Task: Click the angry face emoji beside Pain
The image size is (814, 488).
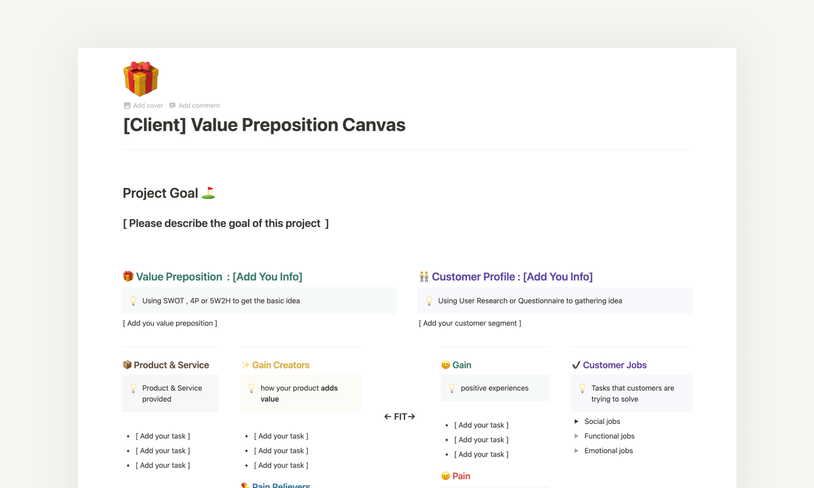Action: coord(446,476)
